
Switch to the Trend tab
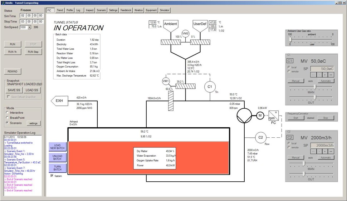coord(60,10)
